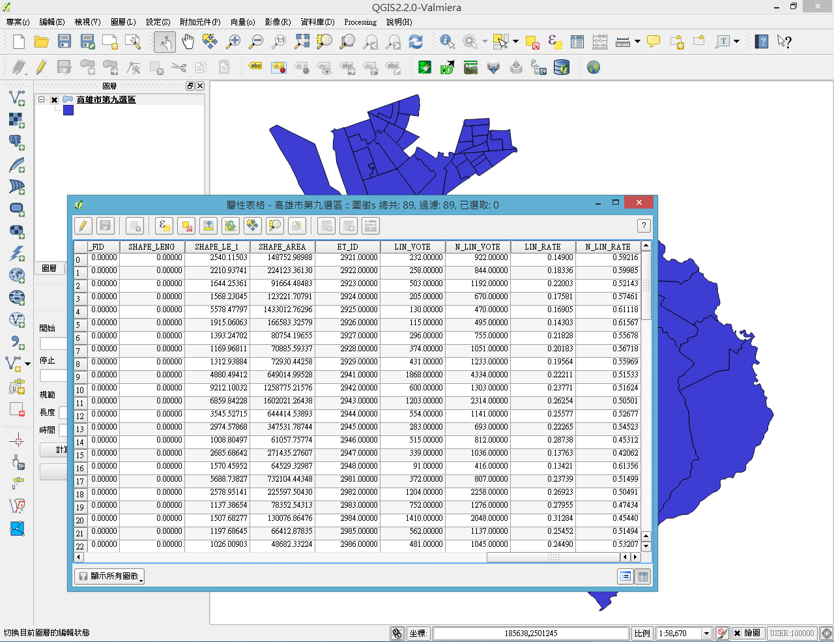
Task: Open 顯示所有圖徵 filter dropdown
Action: pyautogui.click(x=109, y=576)
